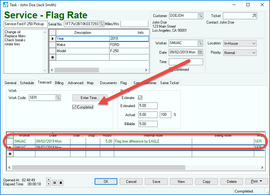This screenshot has height=195, width=270.
Task: Click the Ticket number field
Action: click(240, 16)
